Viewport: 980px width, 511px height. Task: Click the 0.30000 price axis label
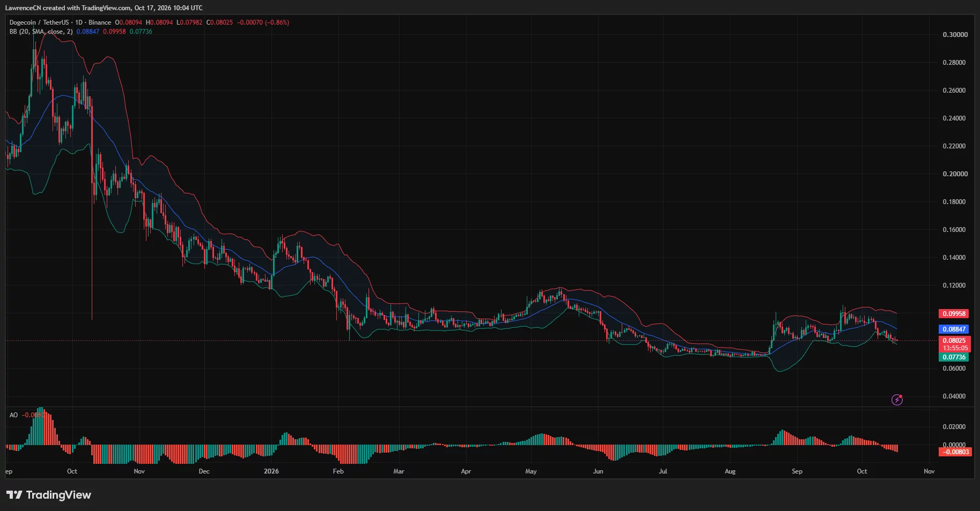point(955,35)
